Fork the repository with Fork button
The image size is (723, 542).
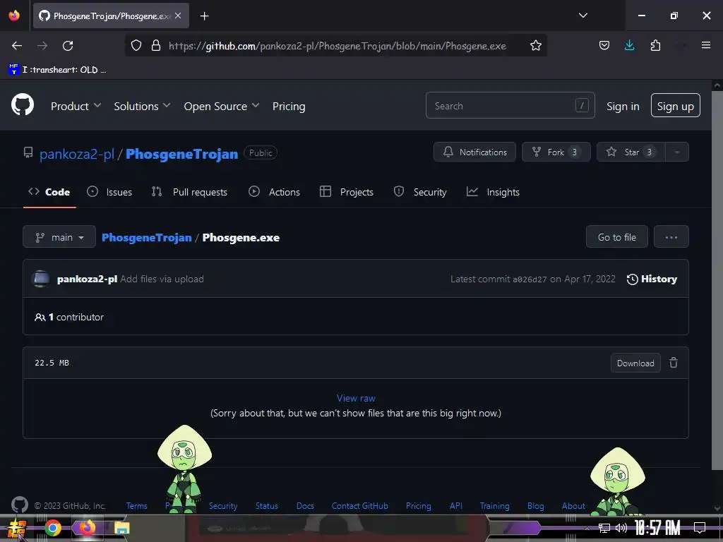tap(556, 152)
